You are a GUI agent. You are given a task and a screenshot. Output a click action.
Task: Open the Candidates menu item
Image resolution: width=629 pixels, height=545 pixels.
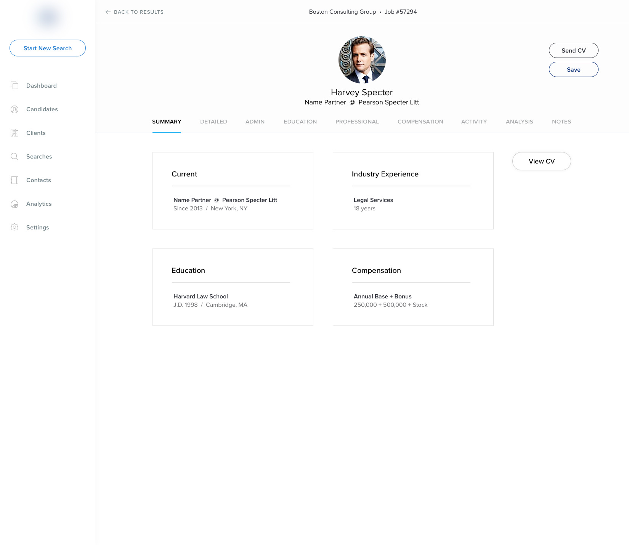click(x=42, y=109)
